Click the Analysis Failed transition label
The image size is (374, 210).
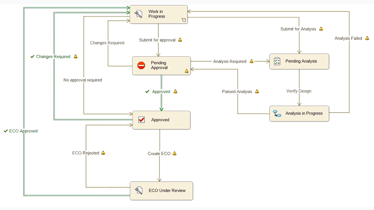[348, 38]
